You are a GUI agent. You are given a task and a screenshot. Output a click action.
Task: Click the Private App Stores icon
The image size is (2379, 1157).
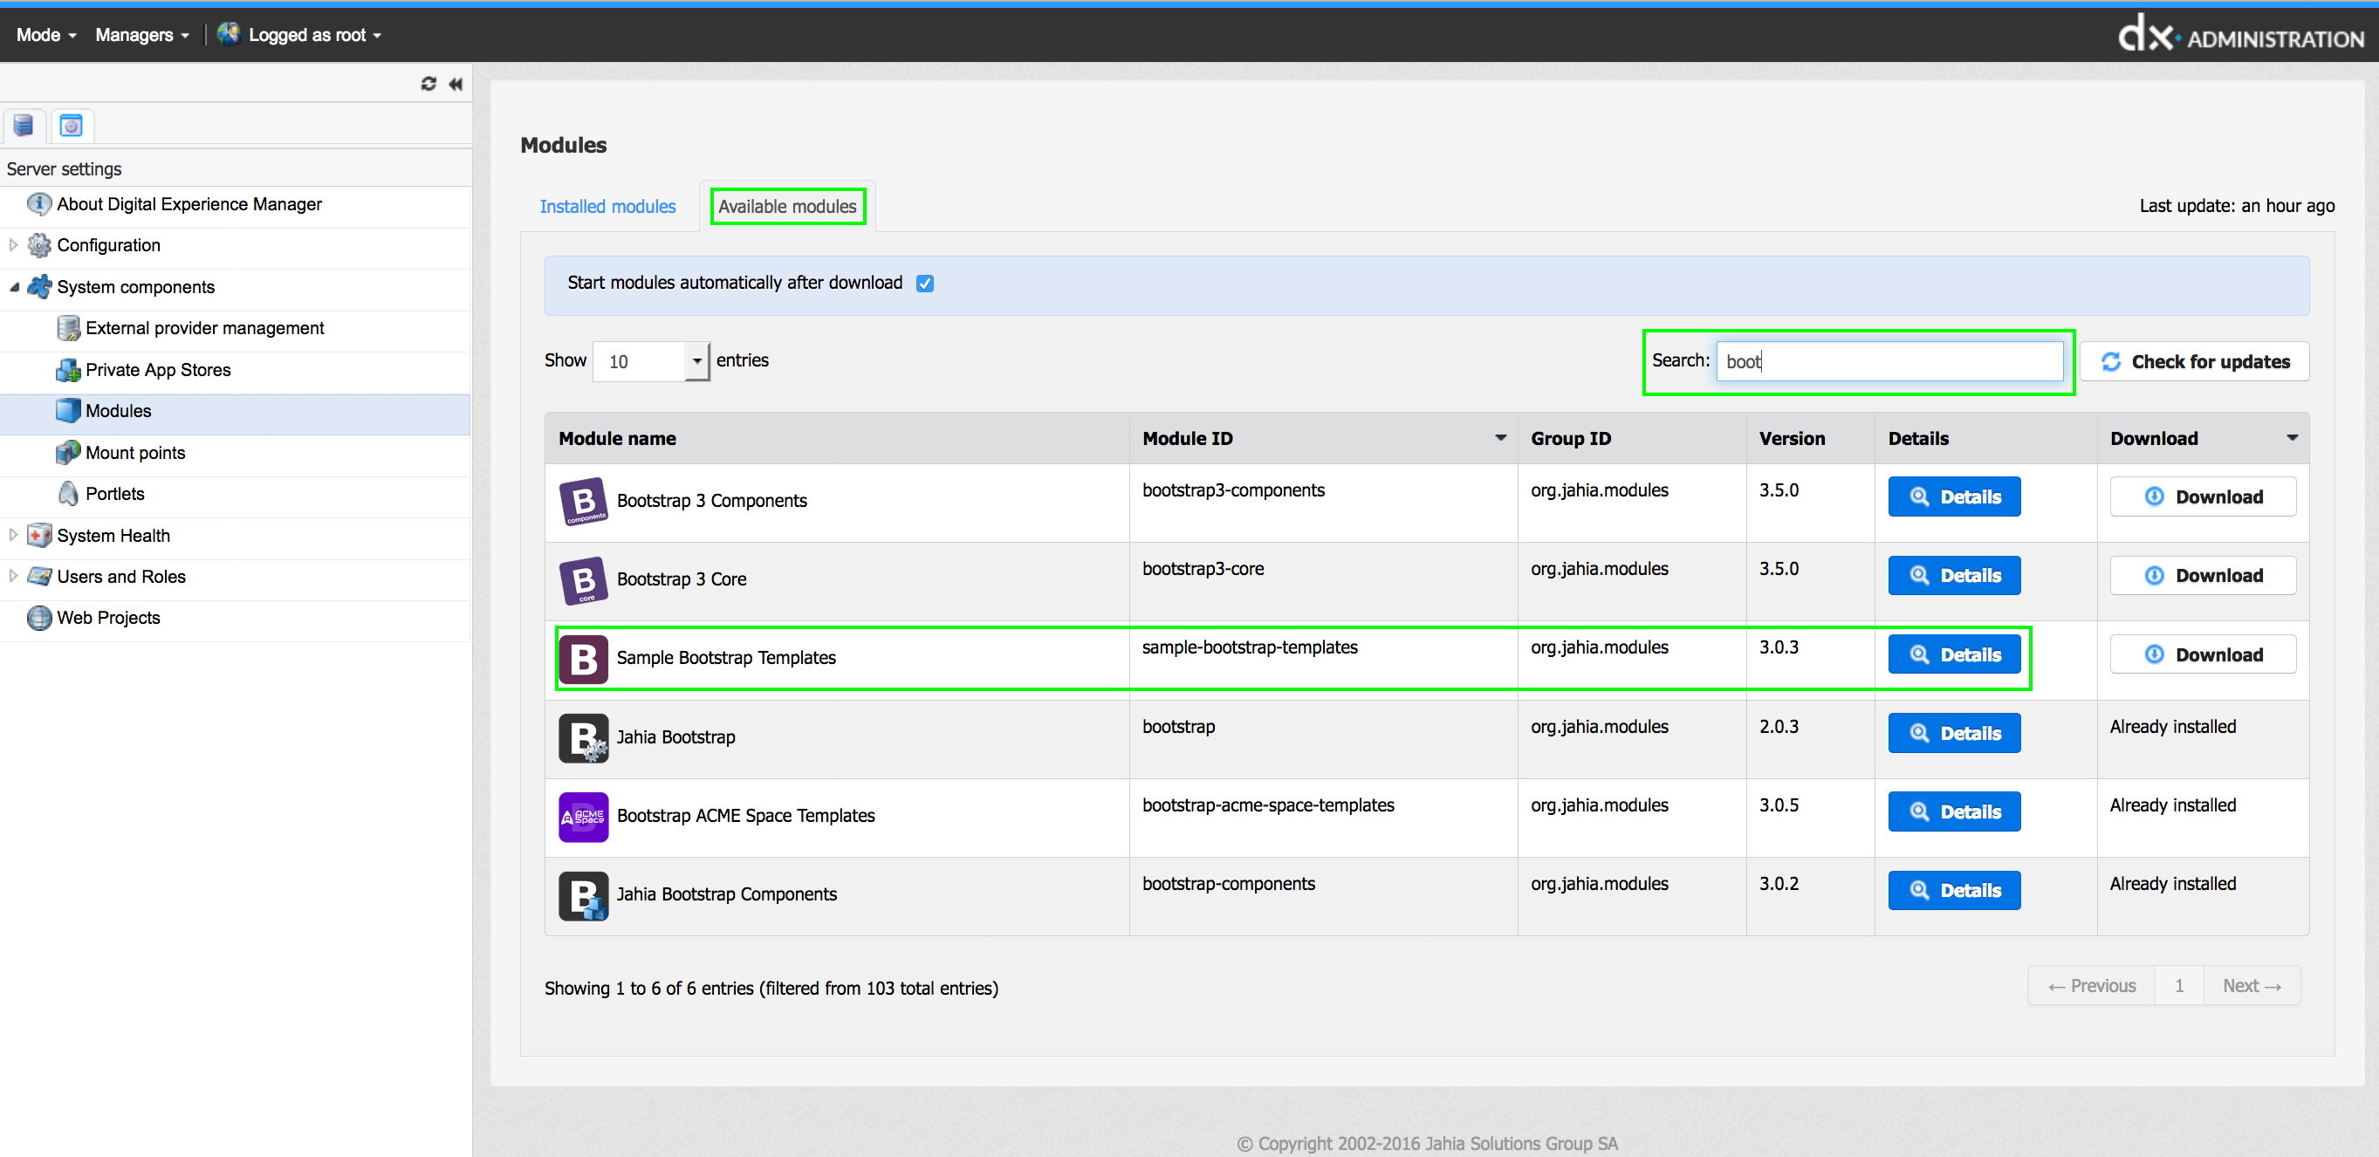[68, 370]
